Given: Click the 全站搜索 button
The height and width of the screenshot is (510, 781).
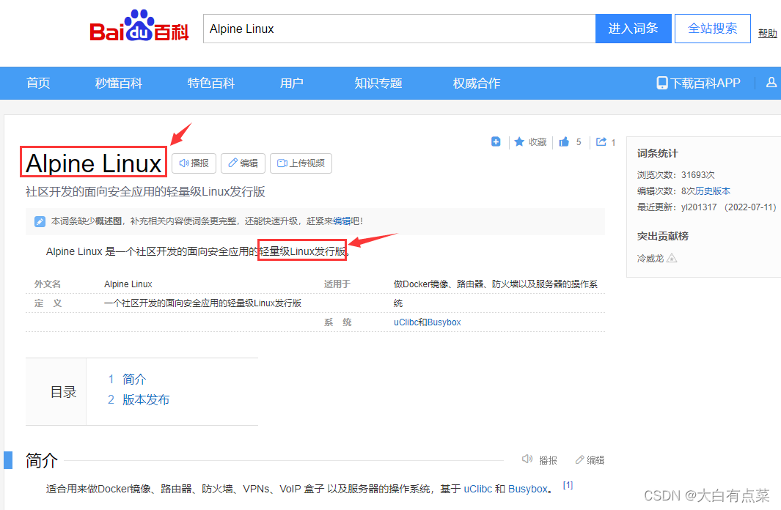Looking at the screenshot, I should [712, 29].
